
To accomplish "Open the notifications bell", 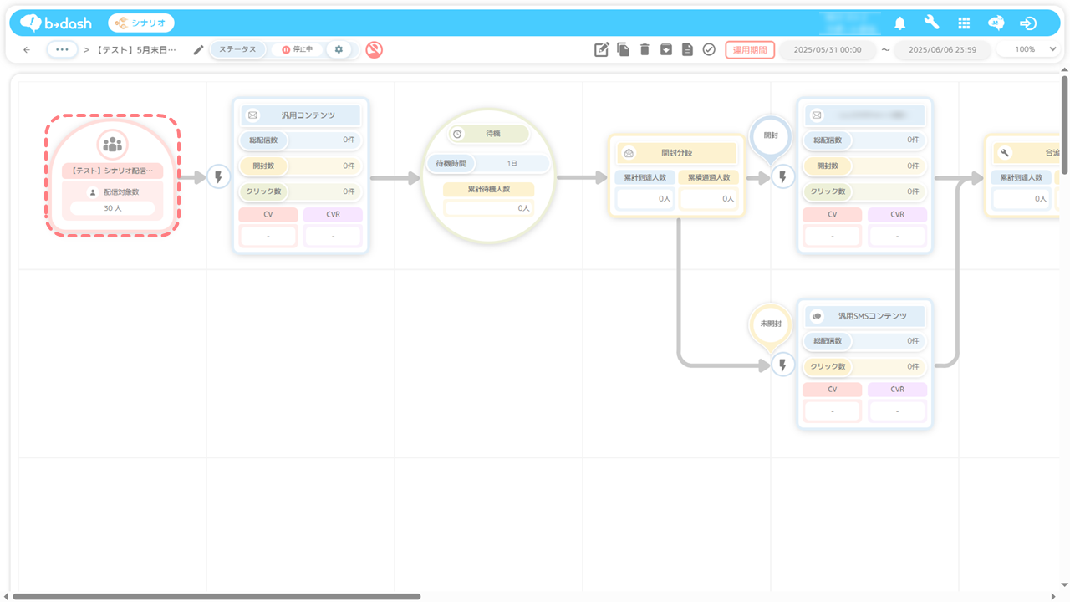I will coord(900,23).
